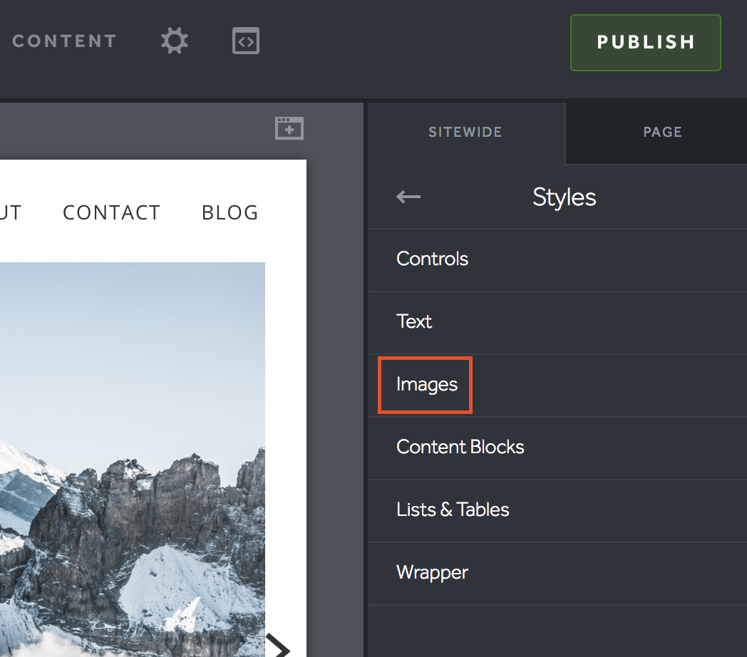This screenshot has width=747, height=657.
Task: Switch to the PAGE tab
Action: coord(662,133)
